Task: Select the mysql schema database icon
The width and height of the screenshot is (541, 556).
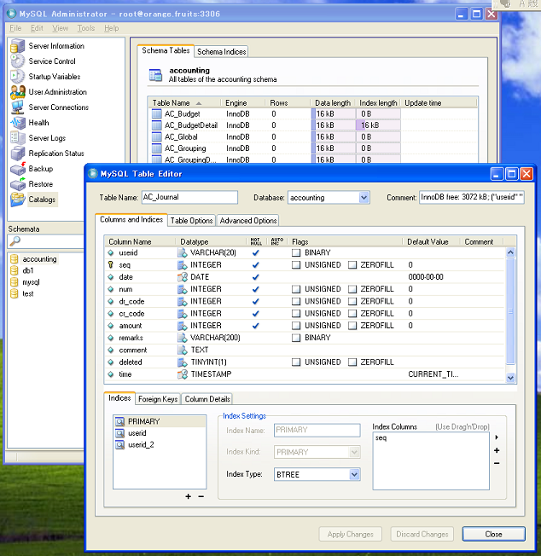Action: click(15, 282)
